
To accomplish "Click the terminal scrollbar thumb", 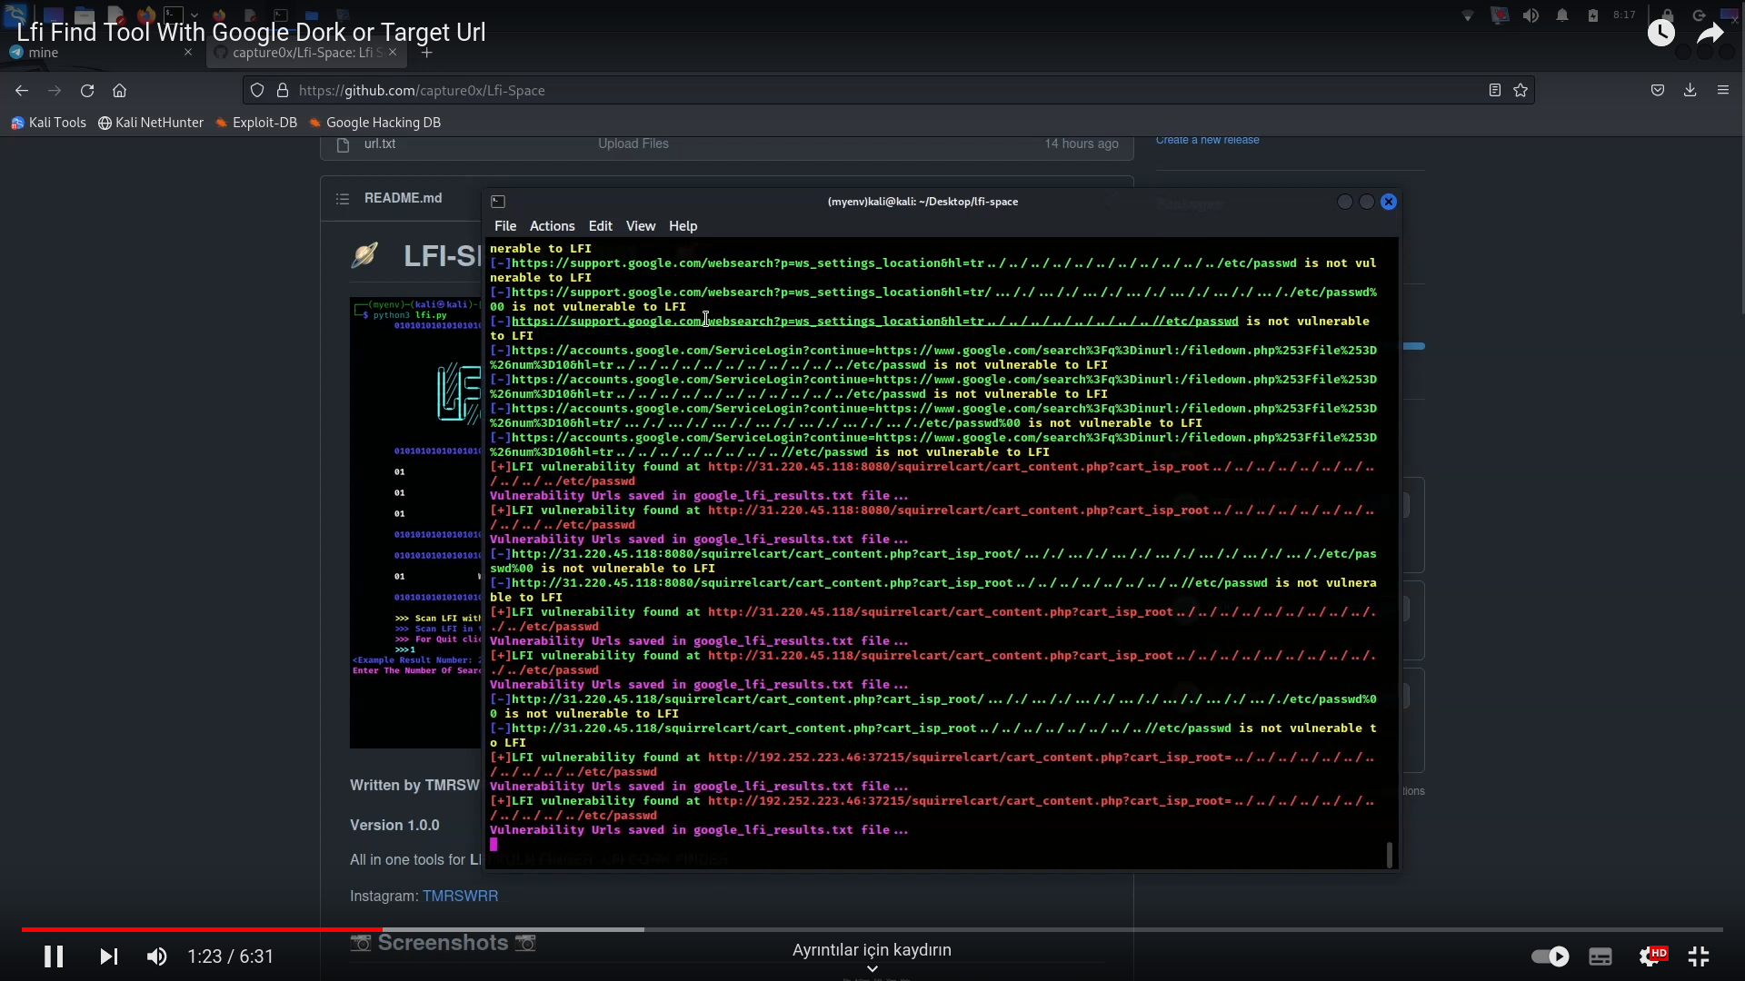I will pyautogui.click(x=1390, y=855).
